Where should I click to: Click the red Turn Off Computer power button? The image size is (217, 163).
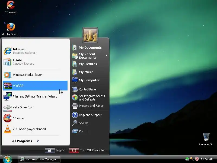(74, 151)
